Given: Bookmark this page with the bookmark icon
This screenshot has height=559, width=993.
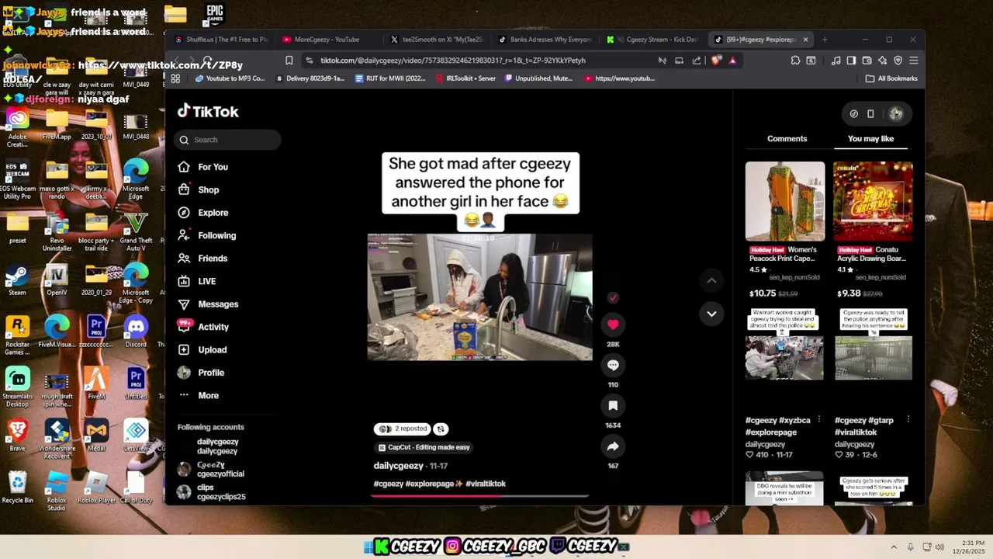Looking at the screenshot, I should pos(289,61).
